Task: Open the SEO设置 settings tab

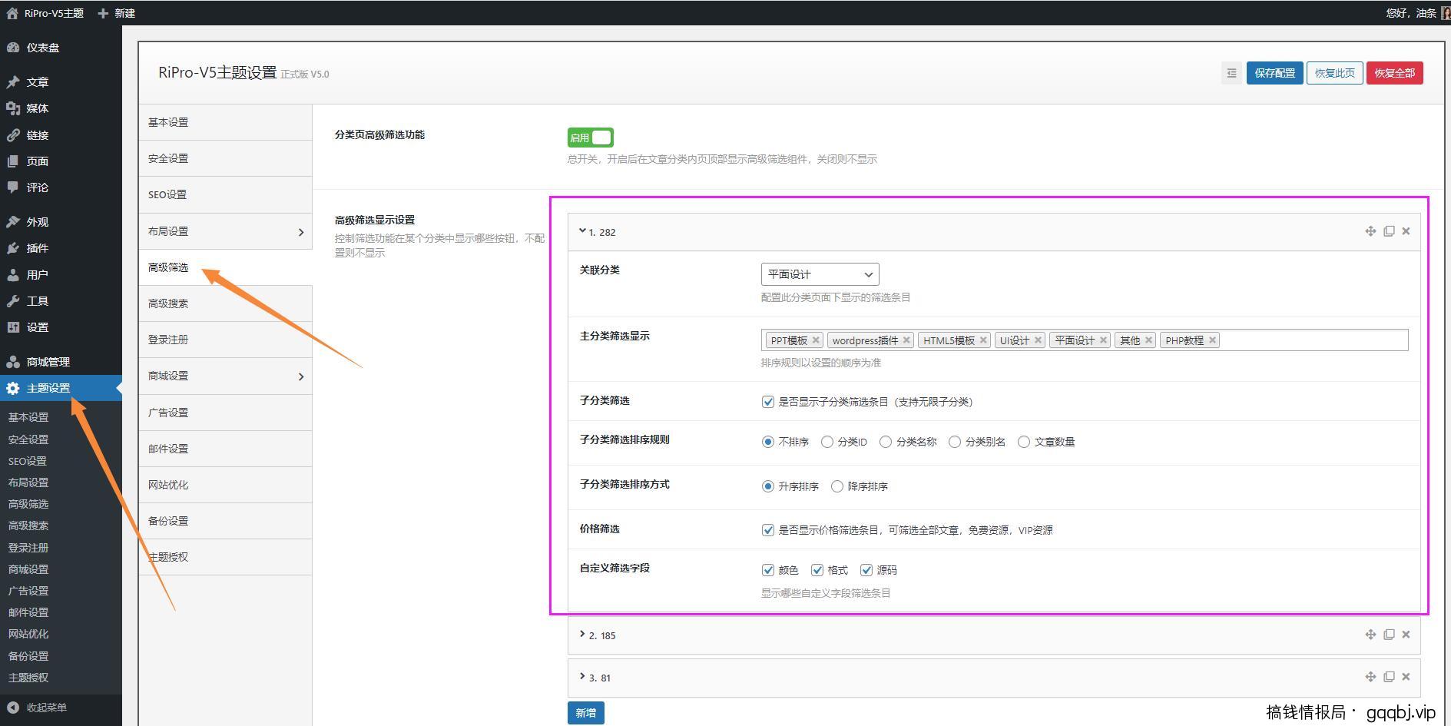Action: click(x=167, y=194)
